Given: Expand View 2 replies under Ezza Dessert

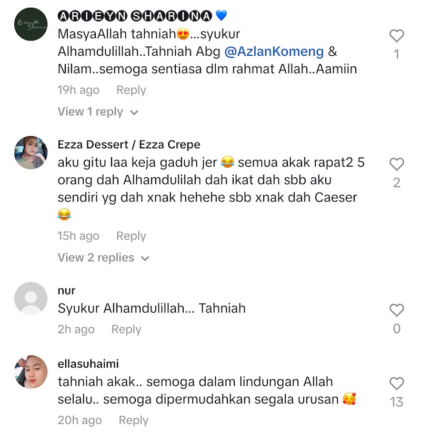Looking at the screenshot, I should (x=103, y=258).
